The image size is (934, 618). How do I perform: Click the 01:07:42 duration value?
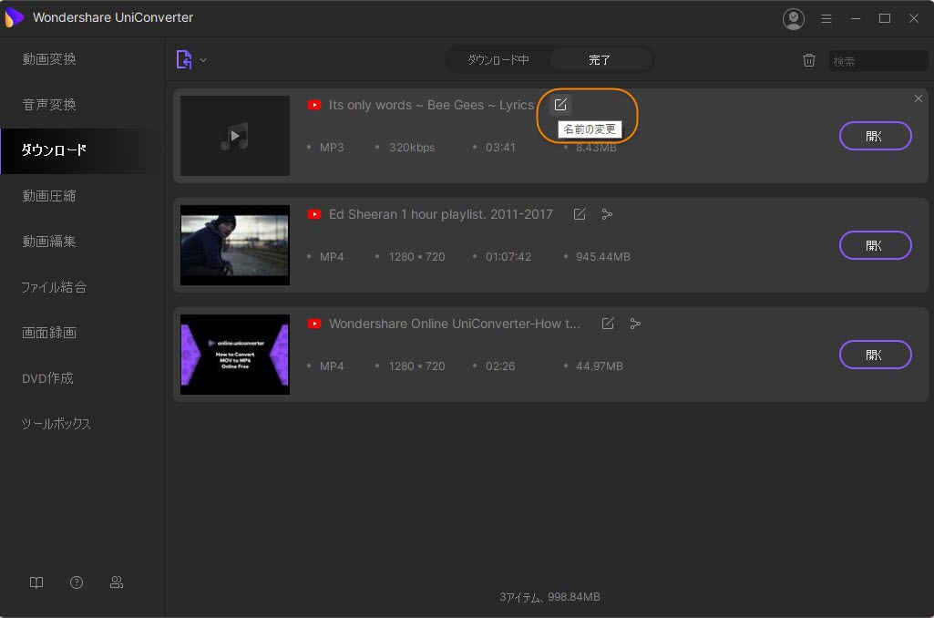pos(508,257)
